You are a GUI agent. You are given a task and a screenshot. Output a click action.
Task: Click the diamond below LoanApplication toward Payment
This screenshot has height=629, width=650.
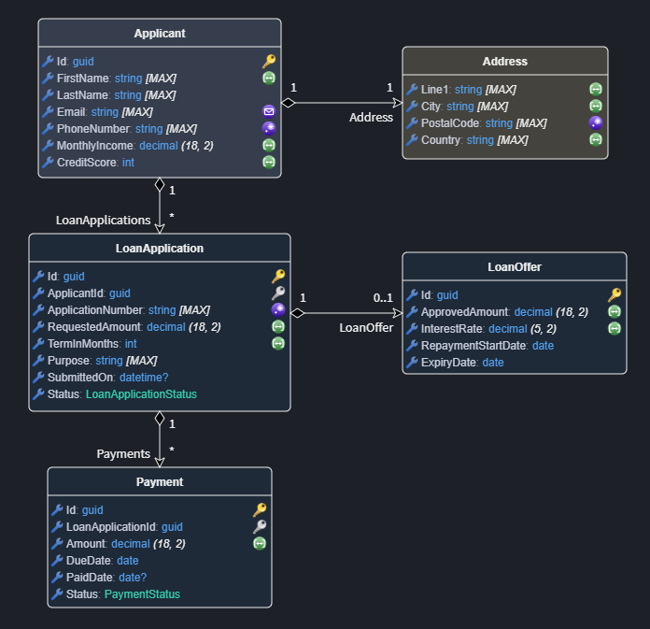160,418
